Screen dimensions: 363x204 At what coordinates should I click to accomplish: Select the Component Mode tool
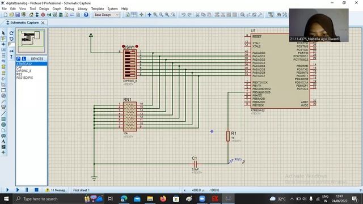(x=3, y=39)
